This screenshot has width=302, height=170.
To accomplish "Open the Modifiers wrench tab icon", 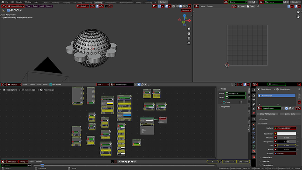I will (254, 129).
